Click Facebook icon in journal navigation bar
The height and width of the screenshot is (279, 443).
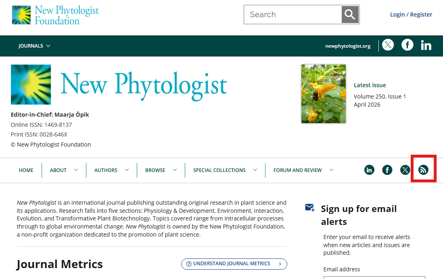pos(387,170)
